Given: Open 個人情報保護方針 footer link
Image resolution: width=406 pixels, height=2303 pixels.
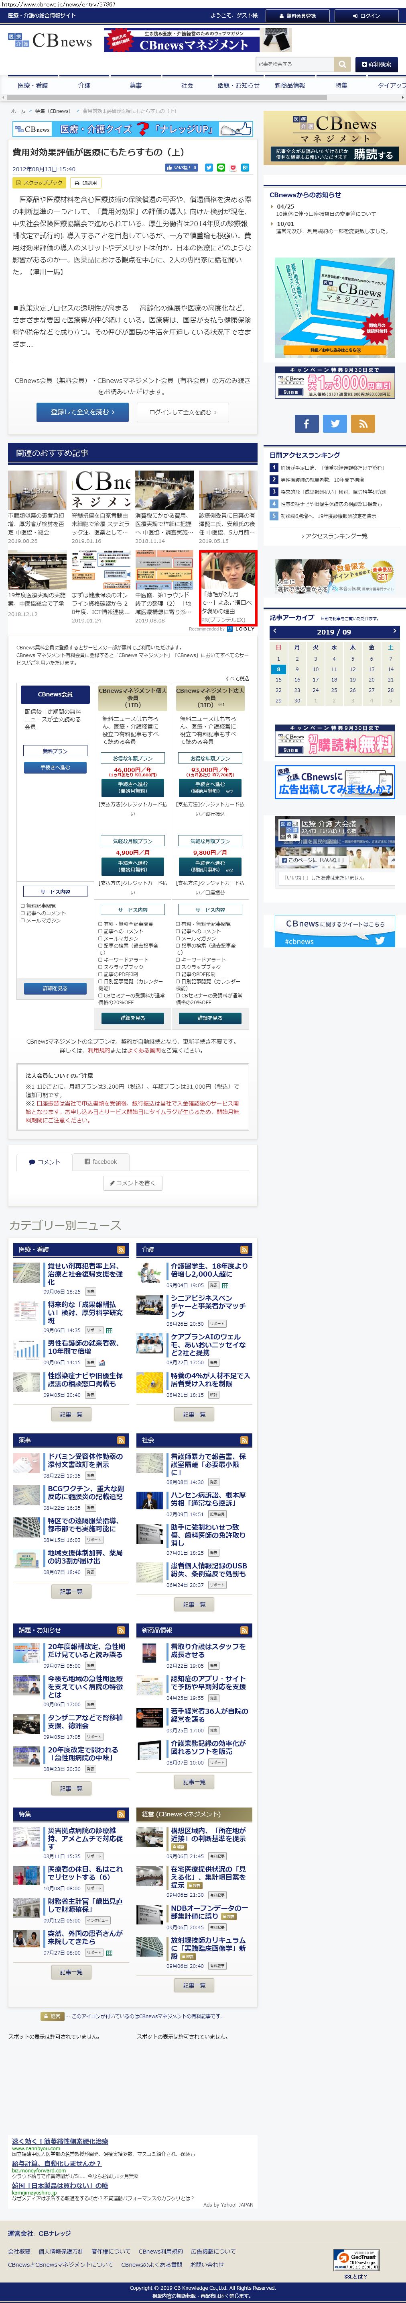Looking at the screenshot, I should [61, 2252].
